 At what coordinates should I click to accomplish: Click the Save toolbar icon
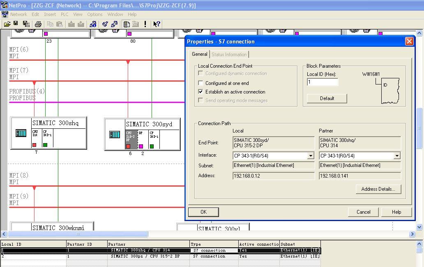[x=16, y=24]
